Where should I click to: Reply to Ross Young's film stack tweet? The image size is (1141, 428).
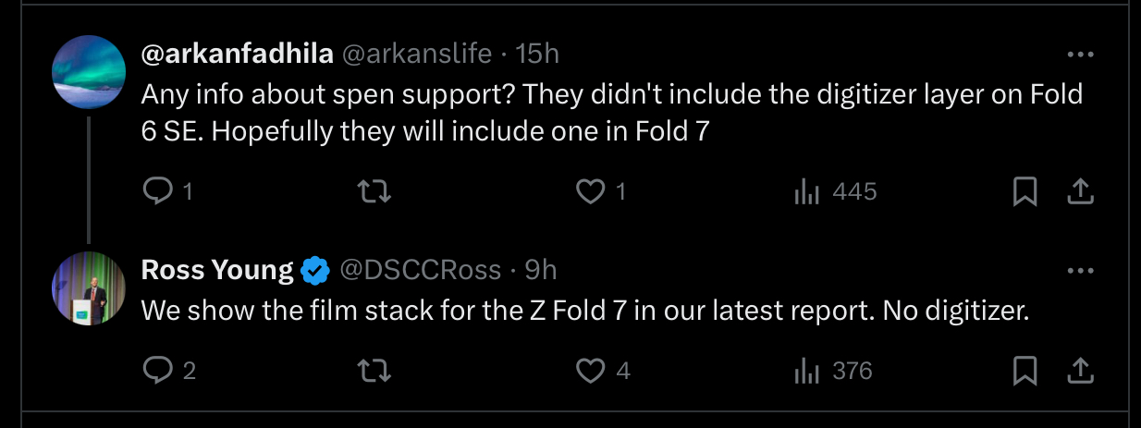[x=158, y=371]
